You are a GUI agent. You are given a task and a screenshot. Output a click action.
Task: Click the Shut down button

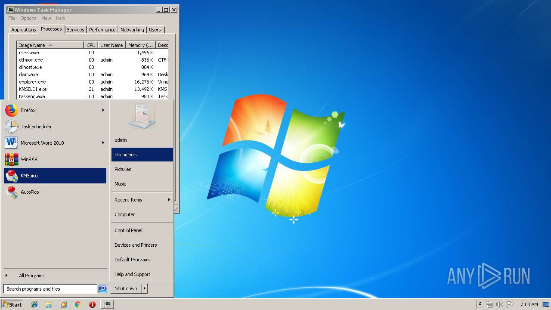click(126, 288)
